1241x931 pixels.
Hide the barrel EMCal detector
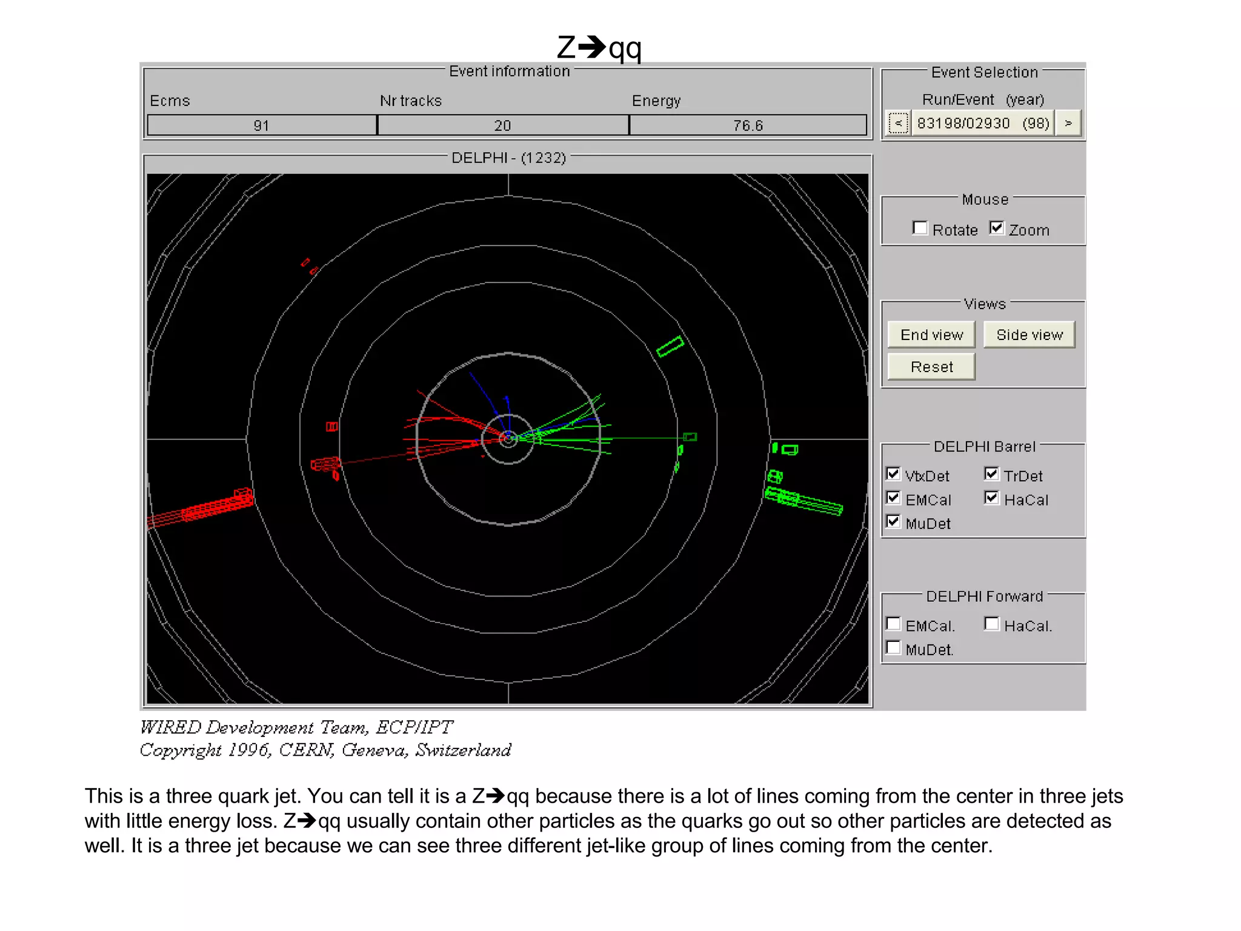(x=893, y=498)
